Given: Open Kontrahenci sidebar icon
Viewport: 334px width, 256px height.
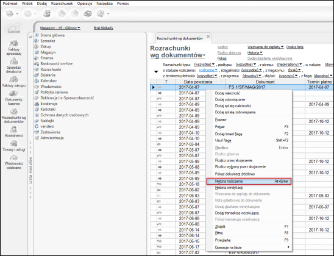Looking at the screenshot, I should (x=14, y=132).
